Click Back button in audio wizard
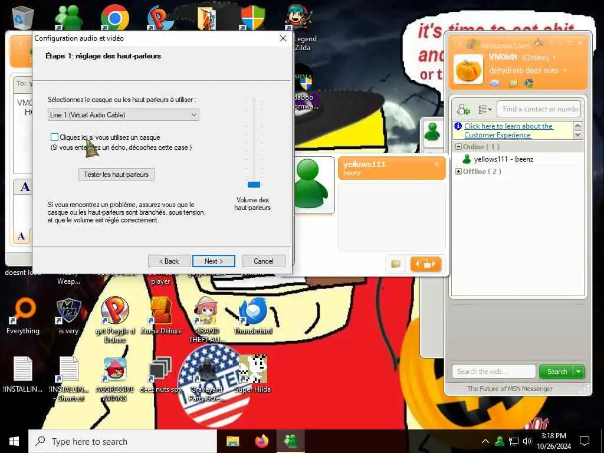 [x=169, y=261]
